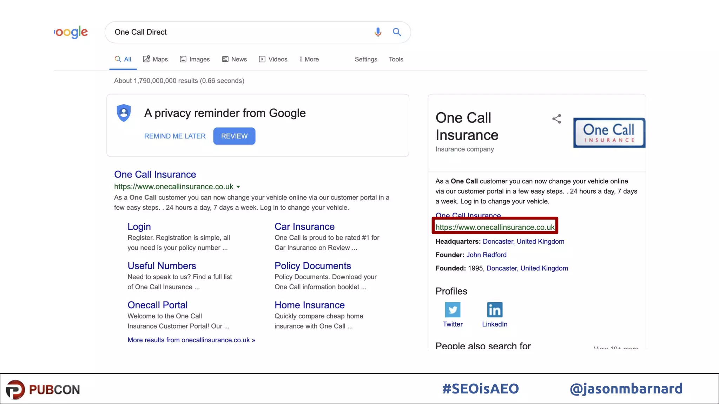Open the More search options menu
The width and height of the screenshot is (719, 404).
[309, 59]
